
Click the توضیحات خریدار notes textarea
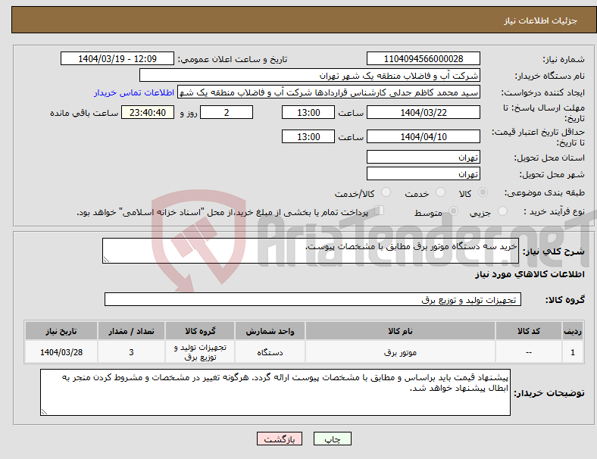(x=275, y=392)
